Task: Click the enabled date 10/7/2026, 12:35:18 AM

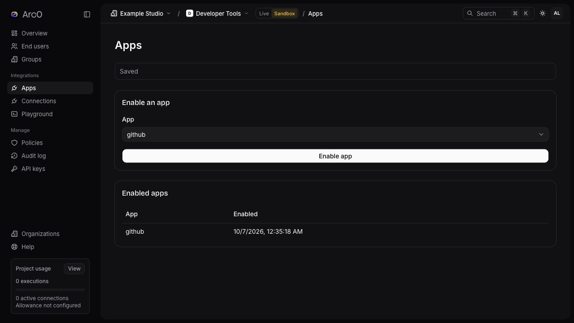Action: [x=268, y=231]
